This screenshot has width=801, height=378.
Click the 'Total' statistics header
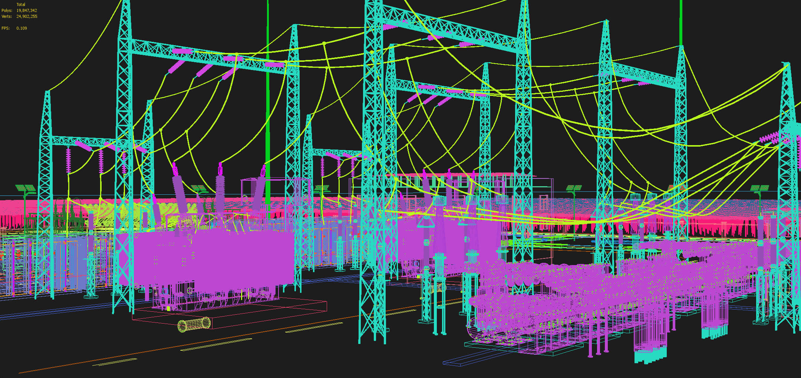click(x=21, y=4)
